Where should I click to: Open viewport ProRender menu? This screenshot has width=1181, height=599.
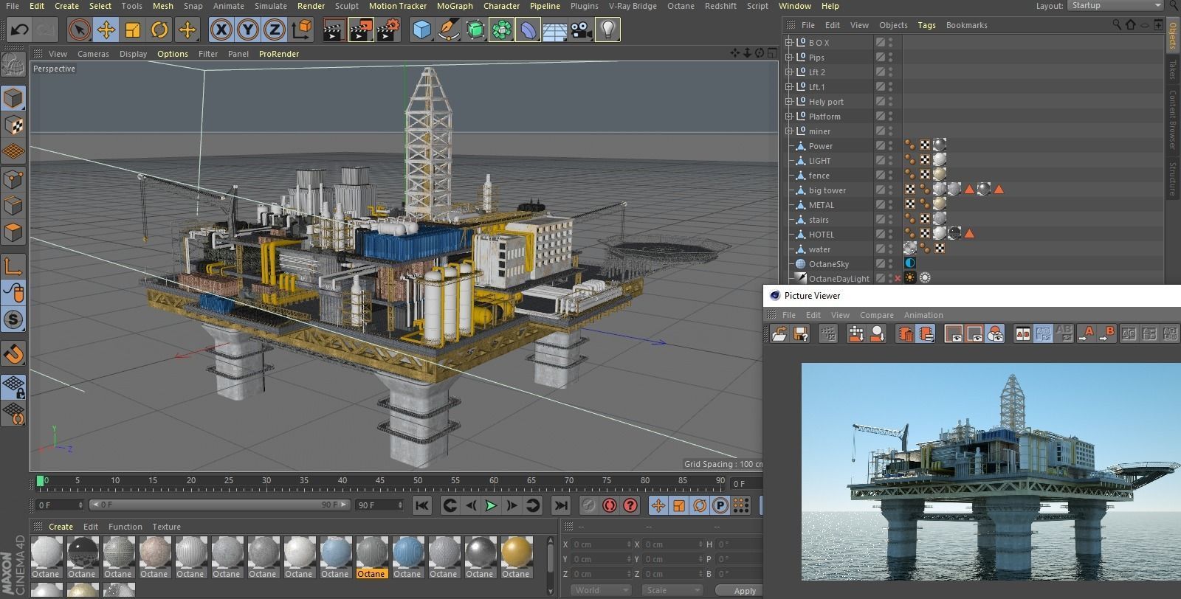pos(279,54)
